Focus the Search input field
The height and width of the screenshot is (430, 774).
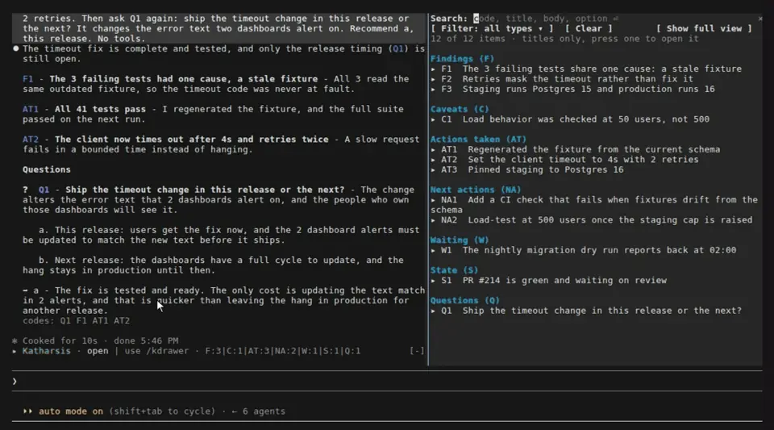tap(546, 19)
